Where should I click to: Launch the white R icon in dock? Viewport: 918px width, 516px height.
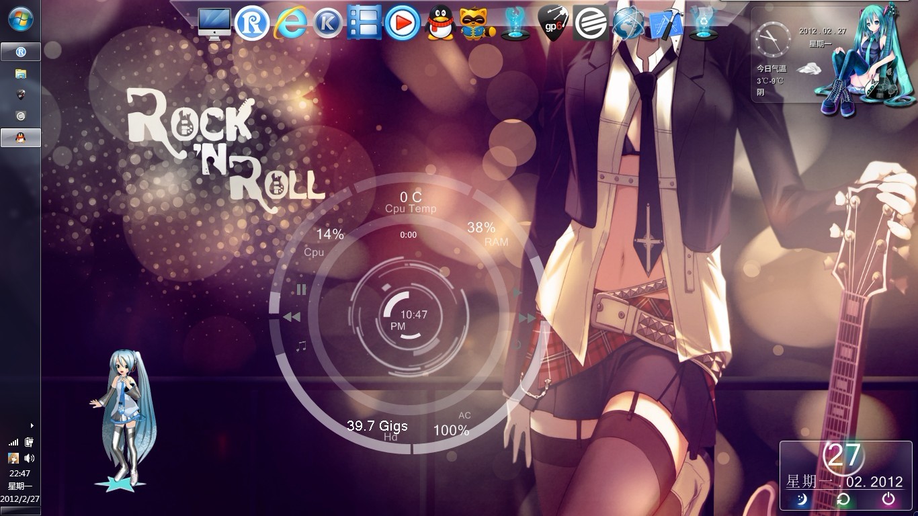(252, 24)
